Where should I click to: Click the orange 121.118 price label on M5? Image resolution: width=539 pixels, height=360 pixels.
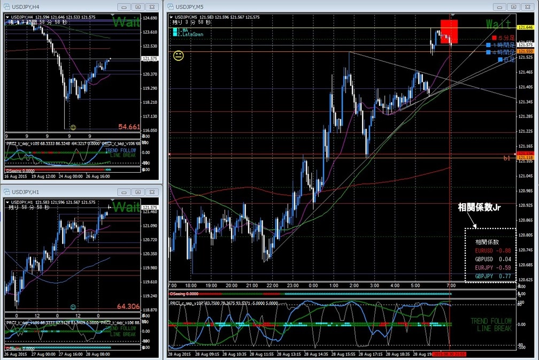pyautogui.click(x=525, y=157)
